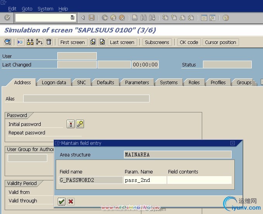Click the Cursor position button
The image size is (263, 214).
(x=220, y=42)
